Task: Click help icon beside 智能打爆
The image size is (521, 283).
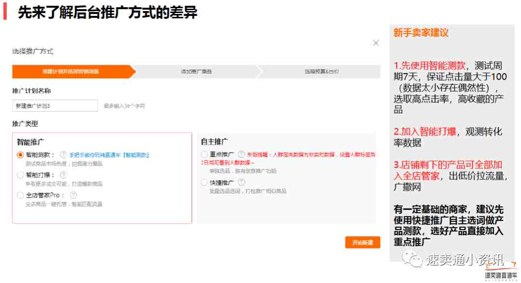Action: pos(63,175)
